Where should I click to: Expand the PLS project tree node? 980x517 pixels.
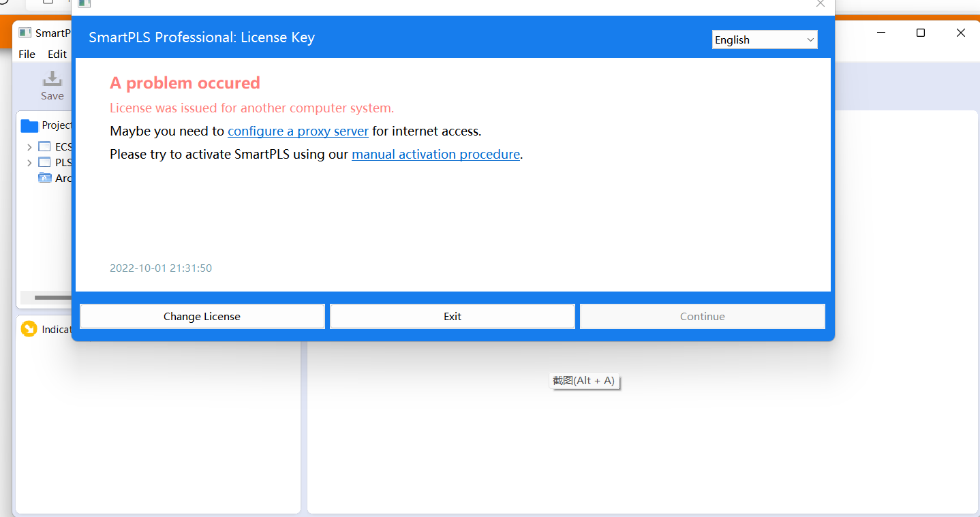pyautogui.click(x=29, y=163)
